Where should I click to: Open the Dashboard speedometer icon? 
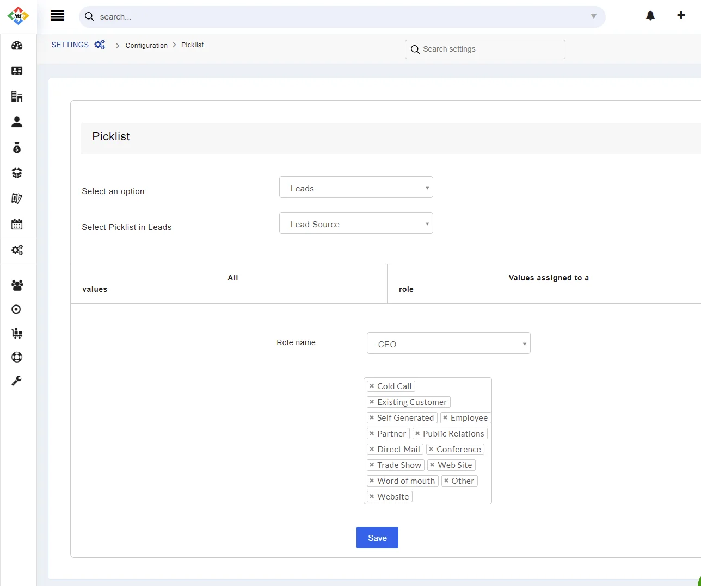pos(17,46)
